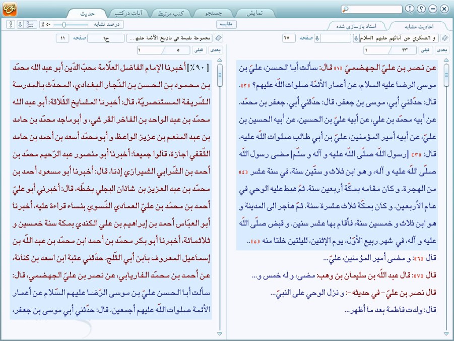
Task: Click footnote marker ٧ before قال عبد اللّه
Action: coord(419,276)
